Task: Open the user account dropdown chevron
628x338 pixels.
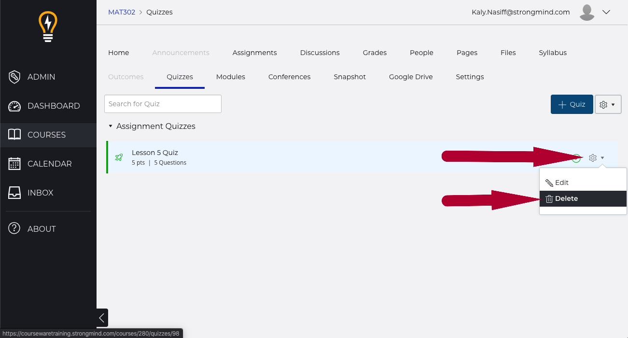Action: coord(607,12)
